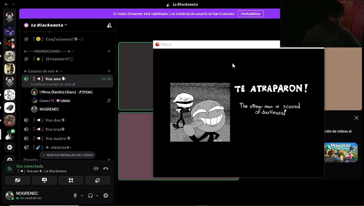Click the Te Atraparon game over artwork
The height and width of the screenshot is (206, 364).
[x=200, y=112]
